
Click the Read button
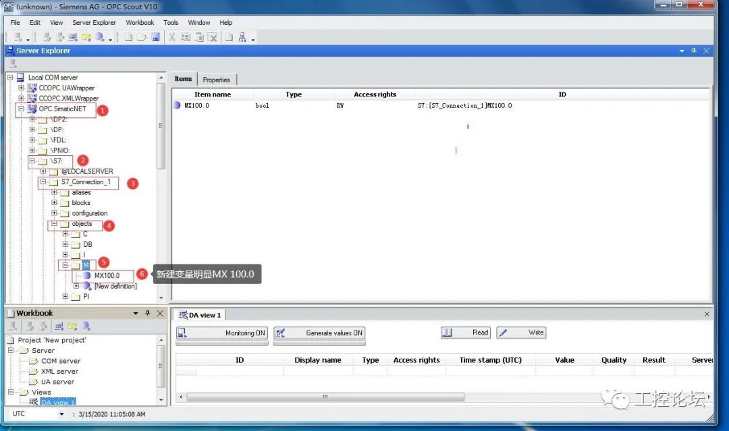coord(465,333)
